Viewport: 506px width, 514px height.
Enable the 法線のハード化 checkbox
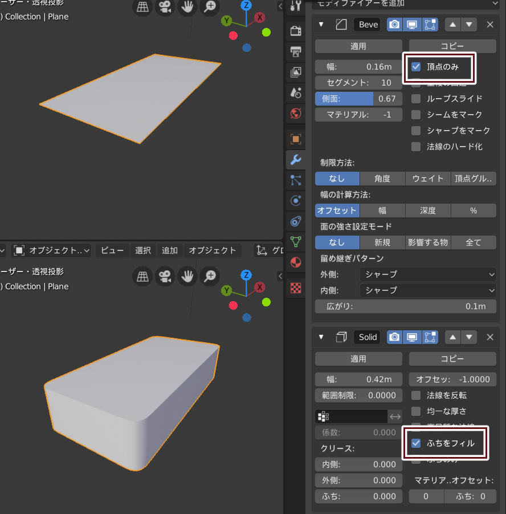pos(416,147)
